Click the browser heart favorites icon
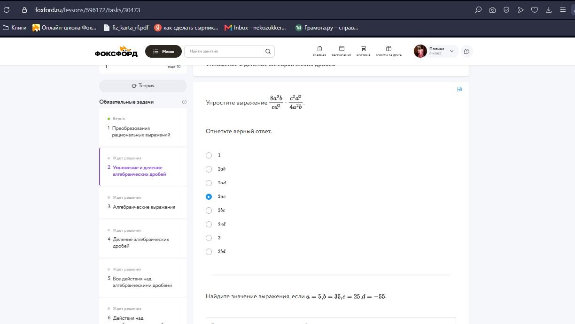Viewport: 575px width, 324px height. (535, 10)
